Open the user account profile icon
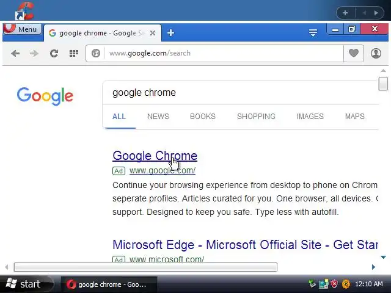This screenshot has height=293, width=391. click(x=376, y=53)
